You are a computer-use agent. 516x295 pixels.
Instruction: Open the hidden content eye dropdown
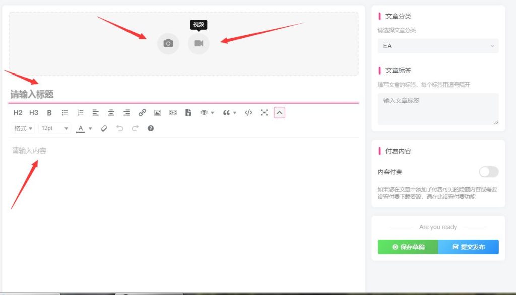(207, 113)
